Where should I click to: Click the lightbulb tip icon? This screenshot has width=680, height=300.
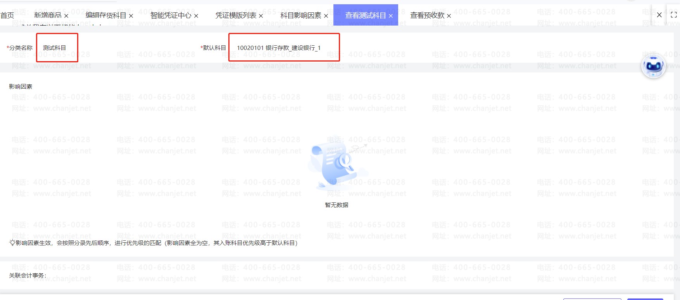(x=12, y=243)
